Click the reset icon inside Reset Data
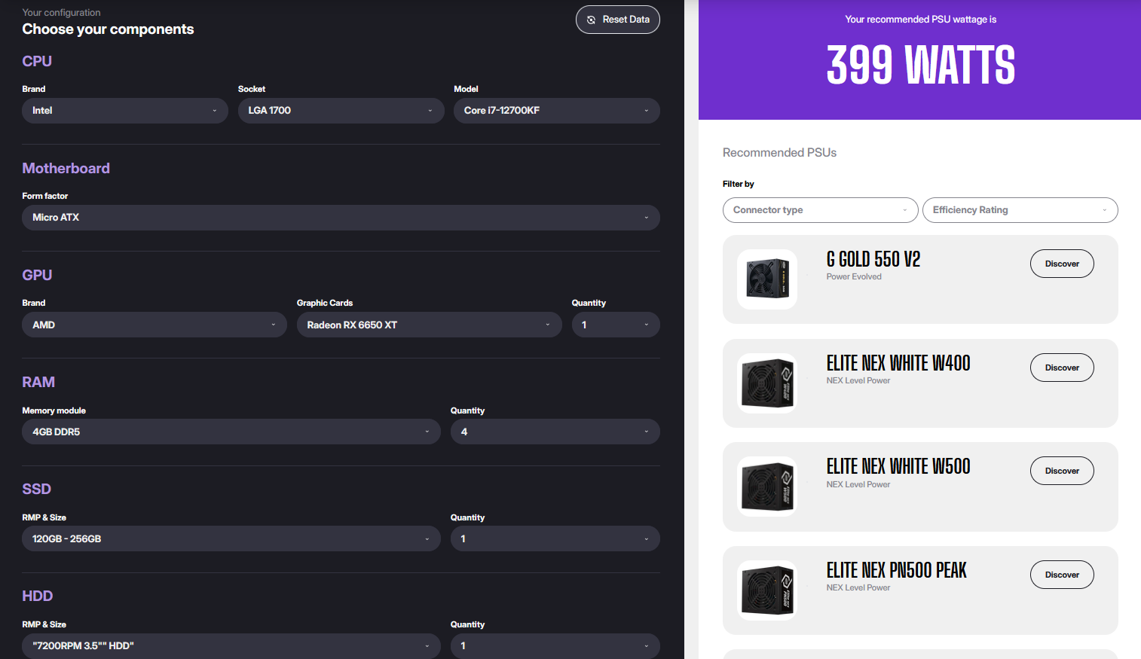 tap(592, 20)
